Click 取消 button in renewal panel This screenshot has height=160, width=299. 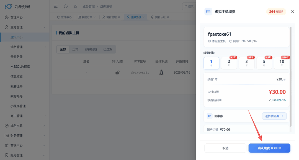225,148
